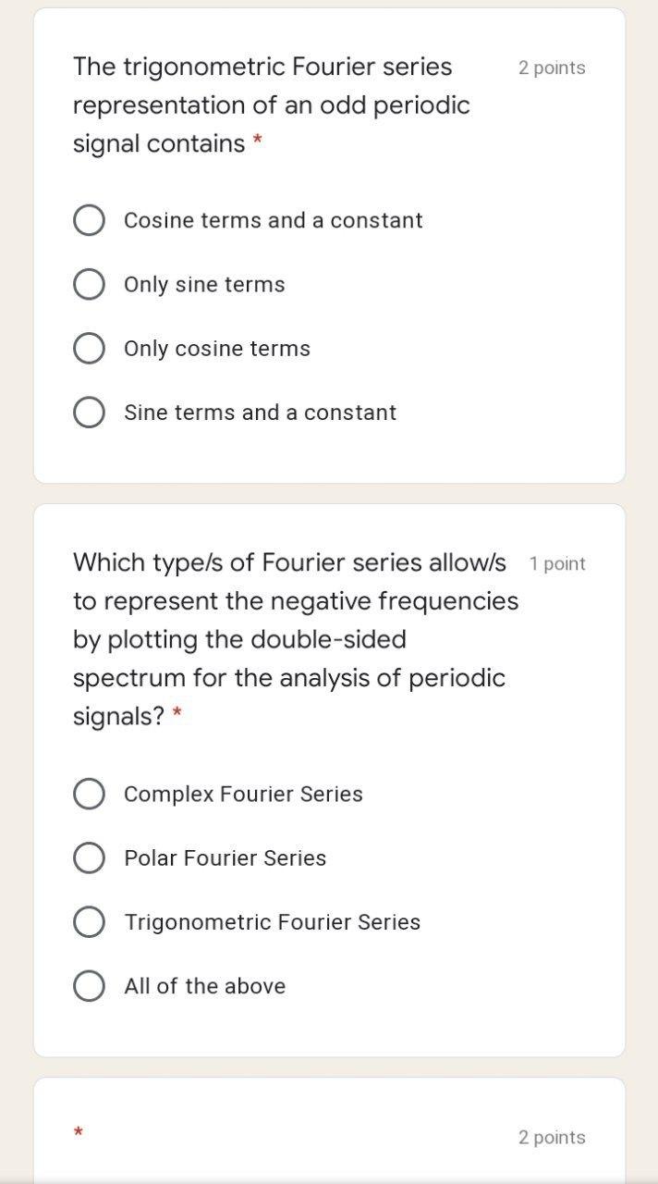
Task: Select the "Polar Fourier Series" radio circle
Action: pyautogui.click(x=89, y=857)
